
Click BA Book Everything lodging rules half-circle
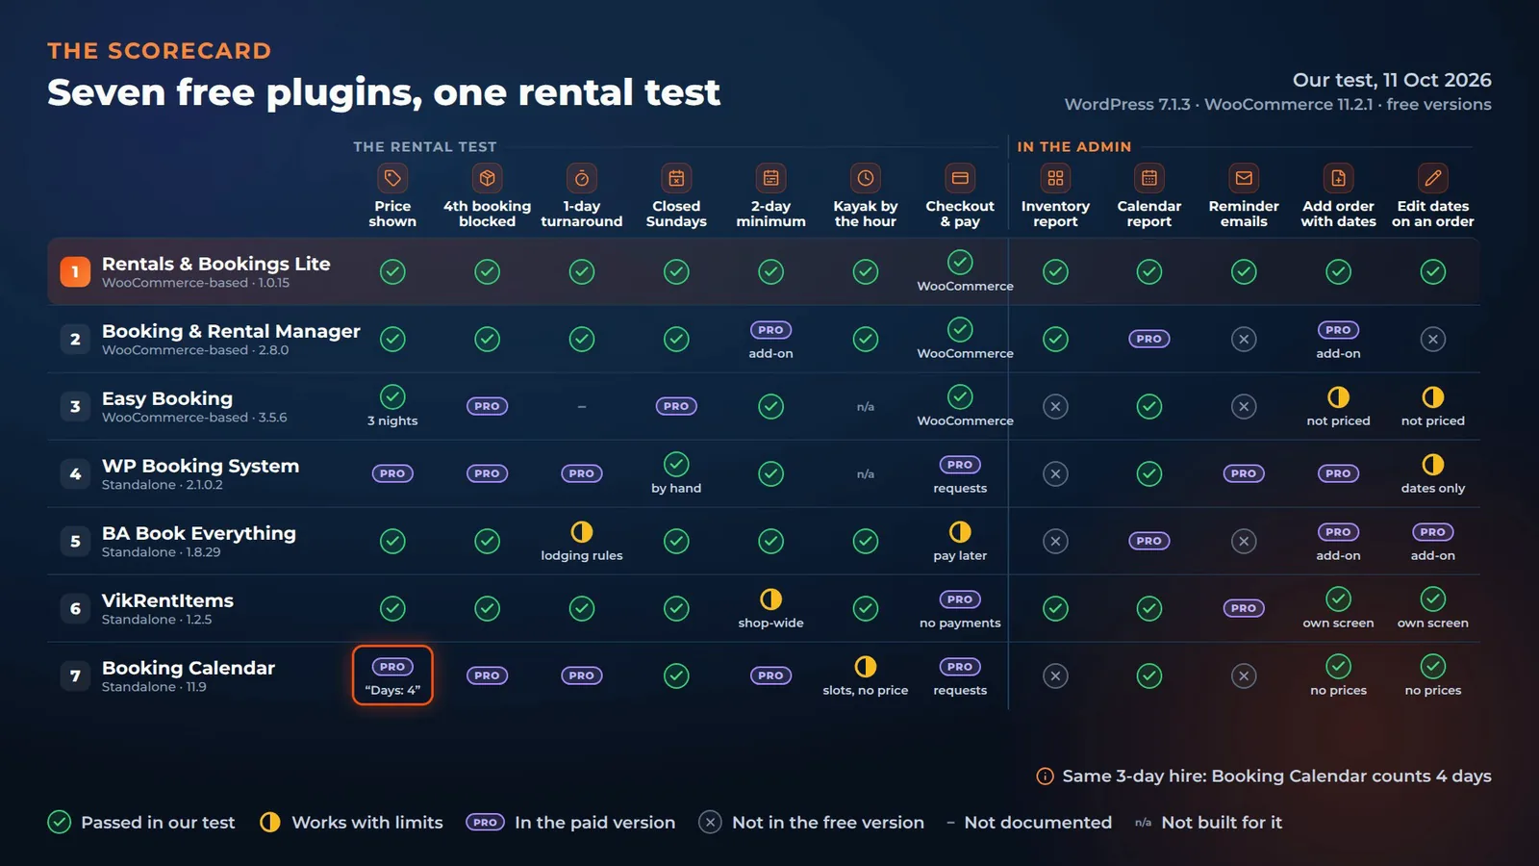click(582, 531)
